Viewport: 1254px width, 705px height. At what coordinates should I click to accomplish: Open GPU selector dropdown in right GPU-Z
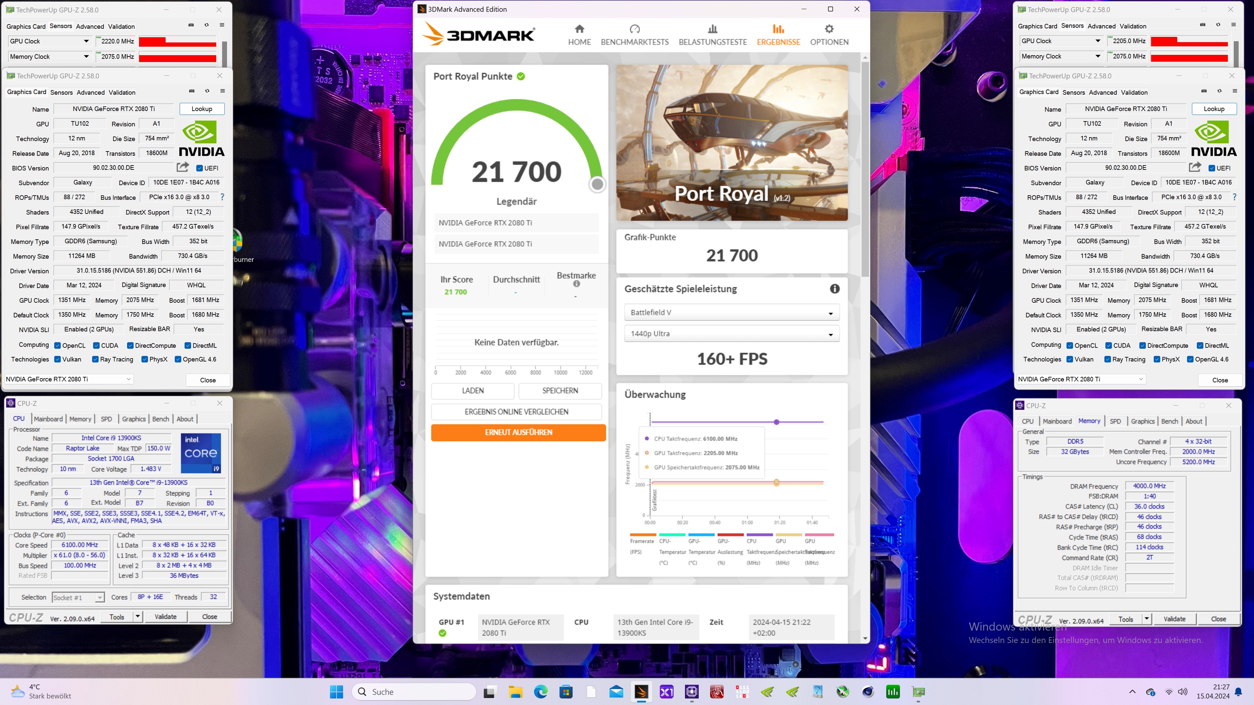[1081, 379]
